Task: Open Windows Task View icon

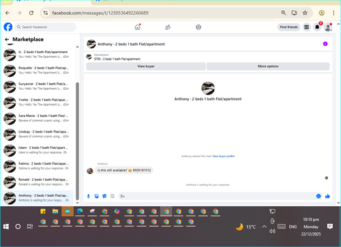Action: click(x=30, y=227)
